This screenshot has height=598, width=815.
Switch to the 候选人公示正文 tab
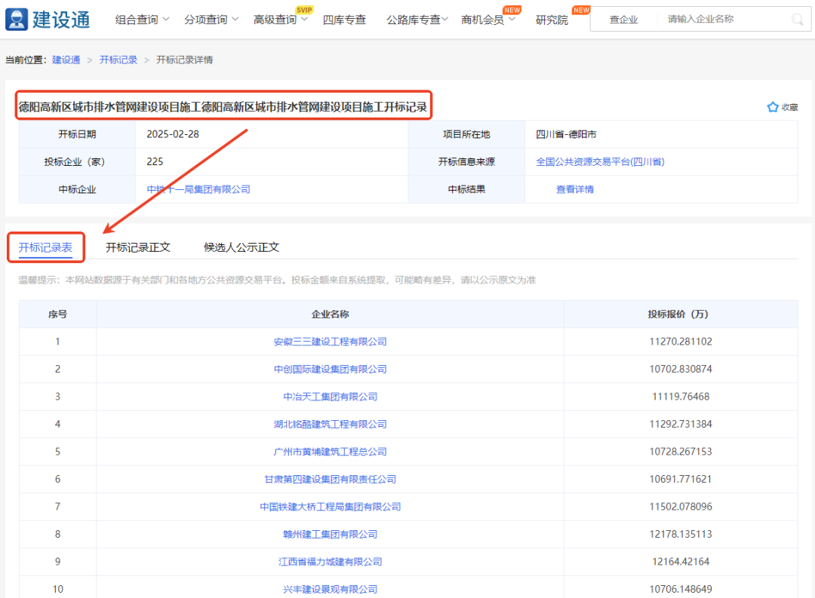point(241,247)
